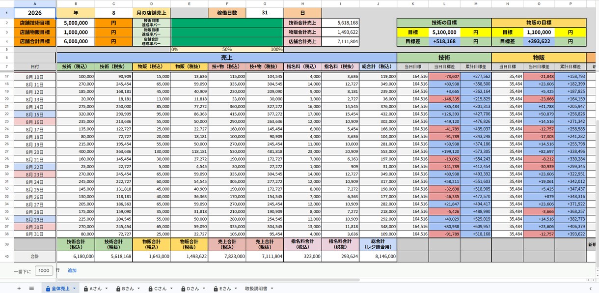Viewport: 599px width, 293px height.
Task: Select the date cell 8月 31日
Action: tap(35, 234)
